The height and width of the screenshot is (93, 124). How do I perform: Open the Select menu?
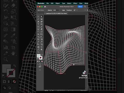pyautogui.click(x=69, y=3)
